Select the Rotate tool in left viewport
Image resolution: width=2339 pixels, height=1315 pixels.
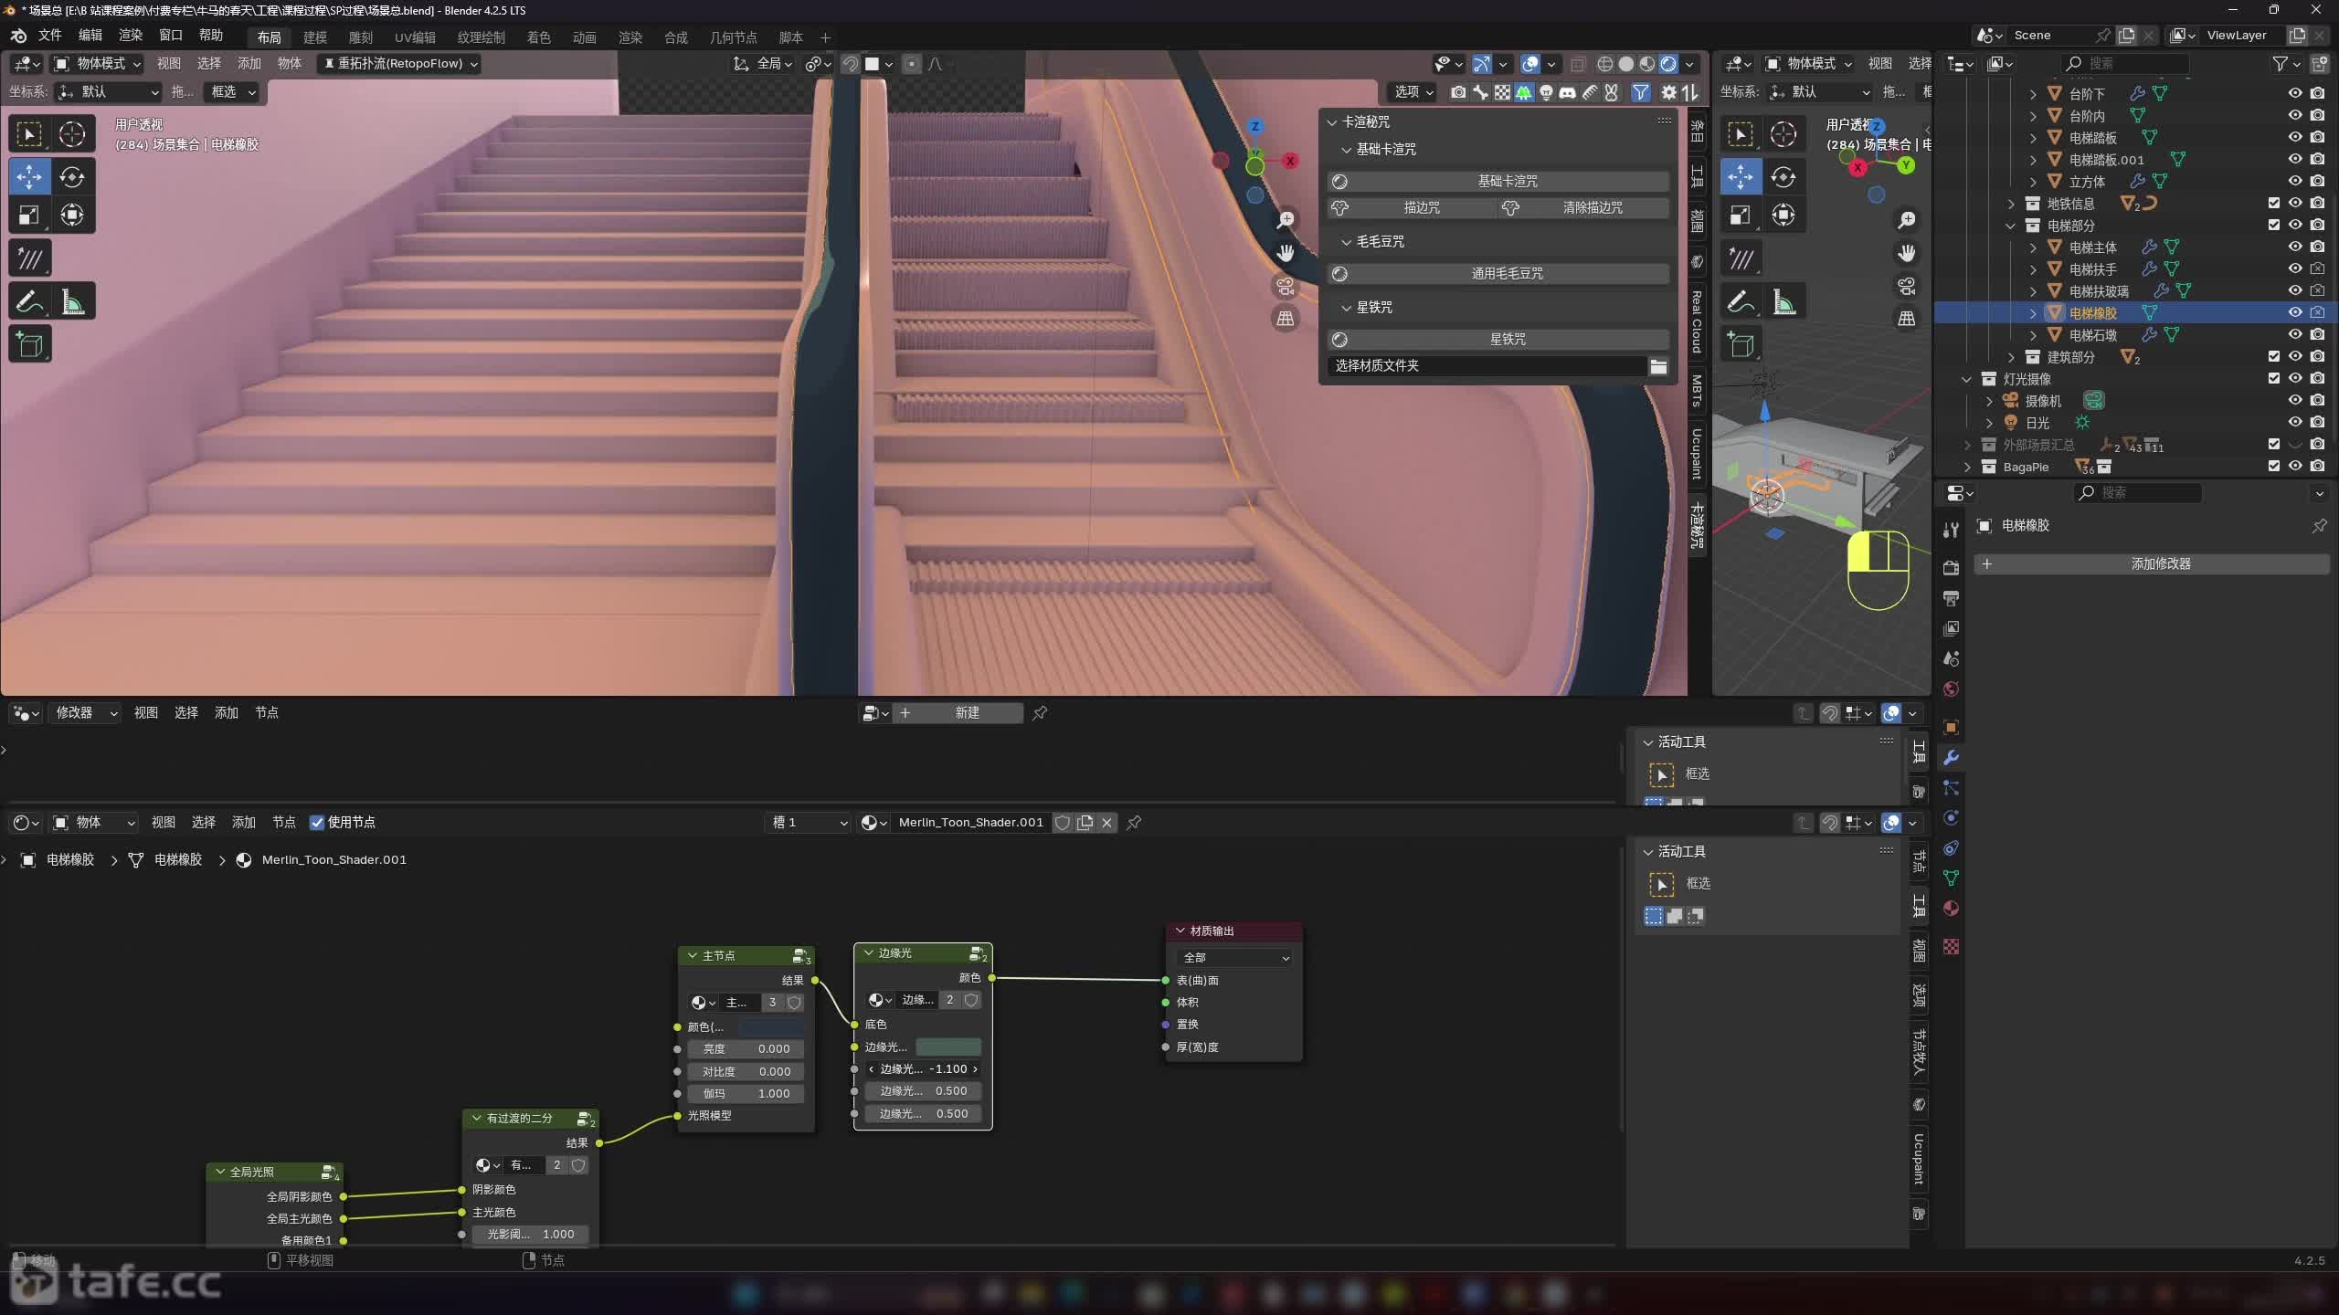click(72, 176)
